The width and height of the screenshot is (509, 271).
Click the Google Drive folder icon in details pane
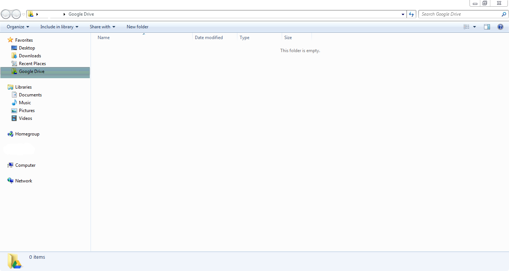pyautogui.click(x=15, y=261)
